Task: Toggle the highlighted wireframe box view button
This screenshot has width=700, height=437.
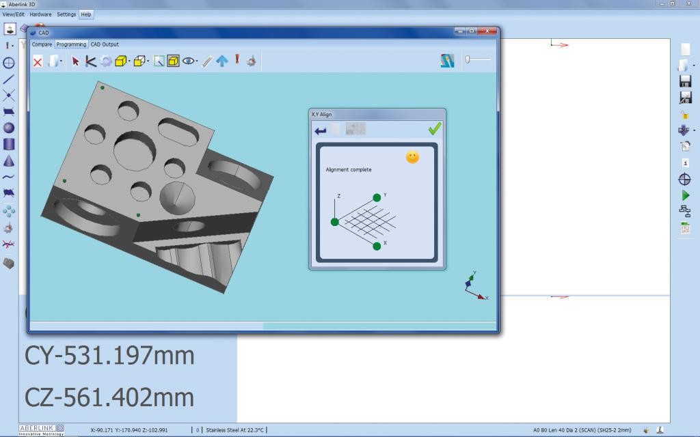Action: coord(173,61)
